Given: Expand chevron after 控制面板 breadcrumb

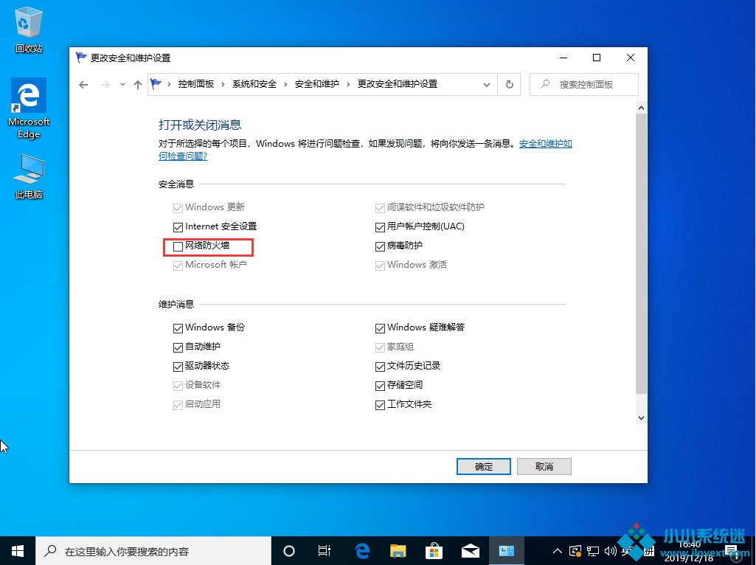Looking at the screenshot, I should [x=223, y=84].
